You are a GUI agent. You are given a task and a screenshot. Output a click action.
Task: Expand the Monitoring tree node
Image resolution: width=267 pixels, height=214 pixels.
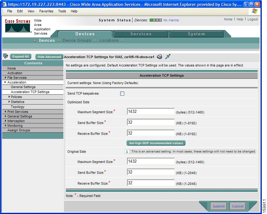pyautogui.click(x=6, y=126)
